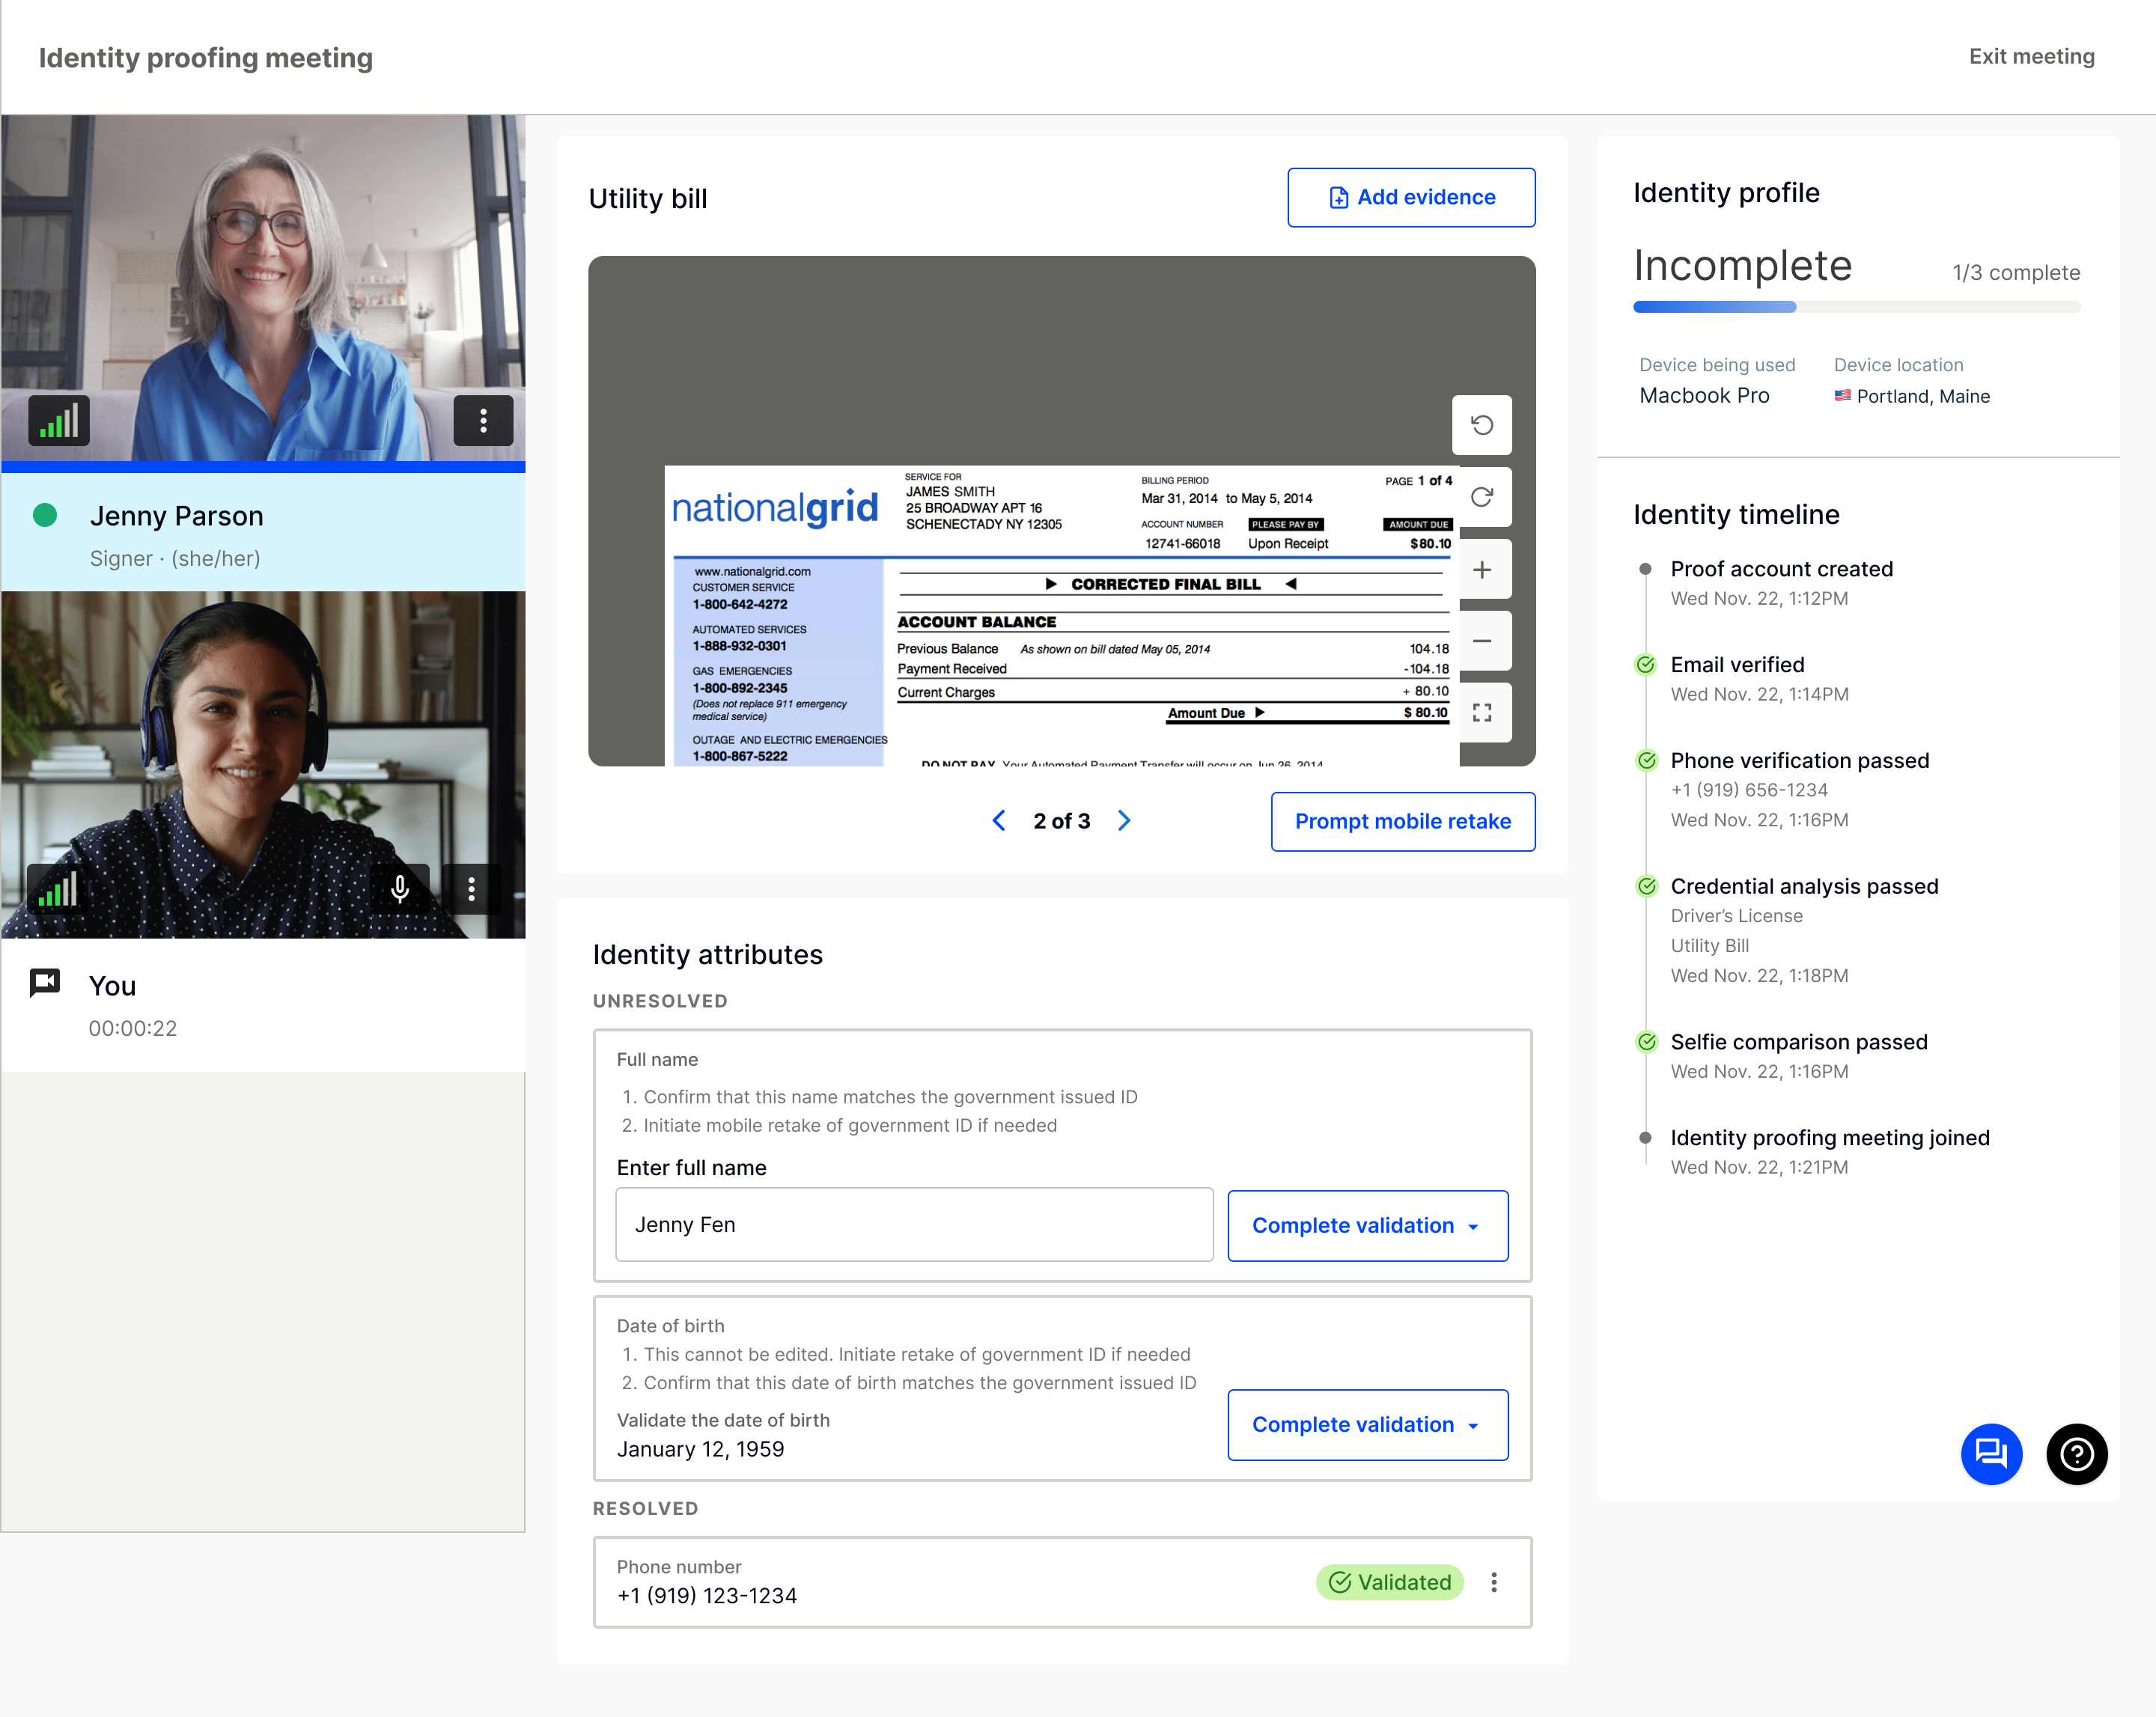Rotate the utility bill clockwise

(1481, 497)
